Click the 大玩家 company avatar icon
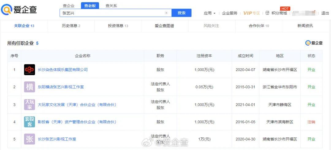 pyautogui.click(x=29, y=105)
